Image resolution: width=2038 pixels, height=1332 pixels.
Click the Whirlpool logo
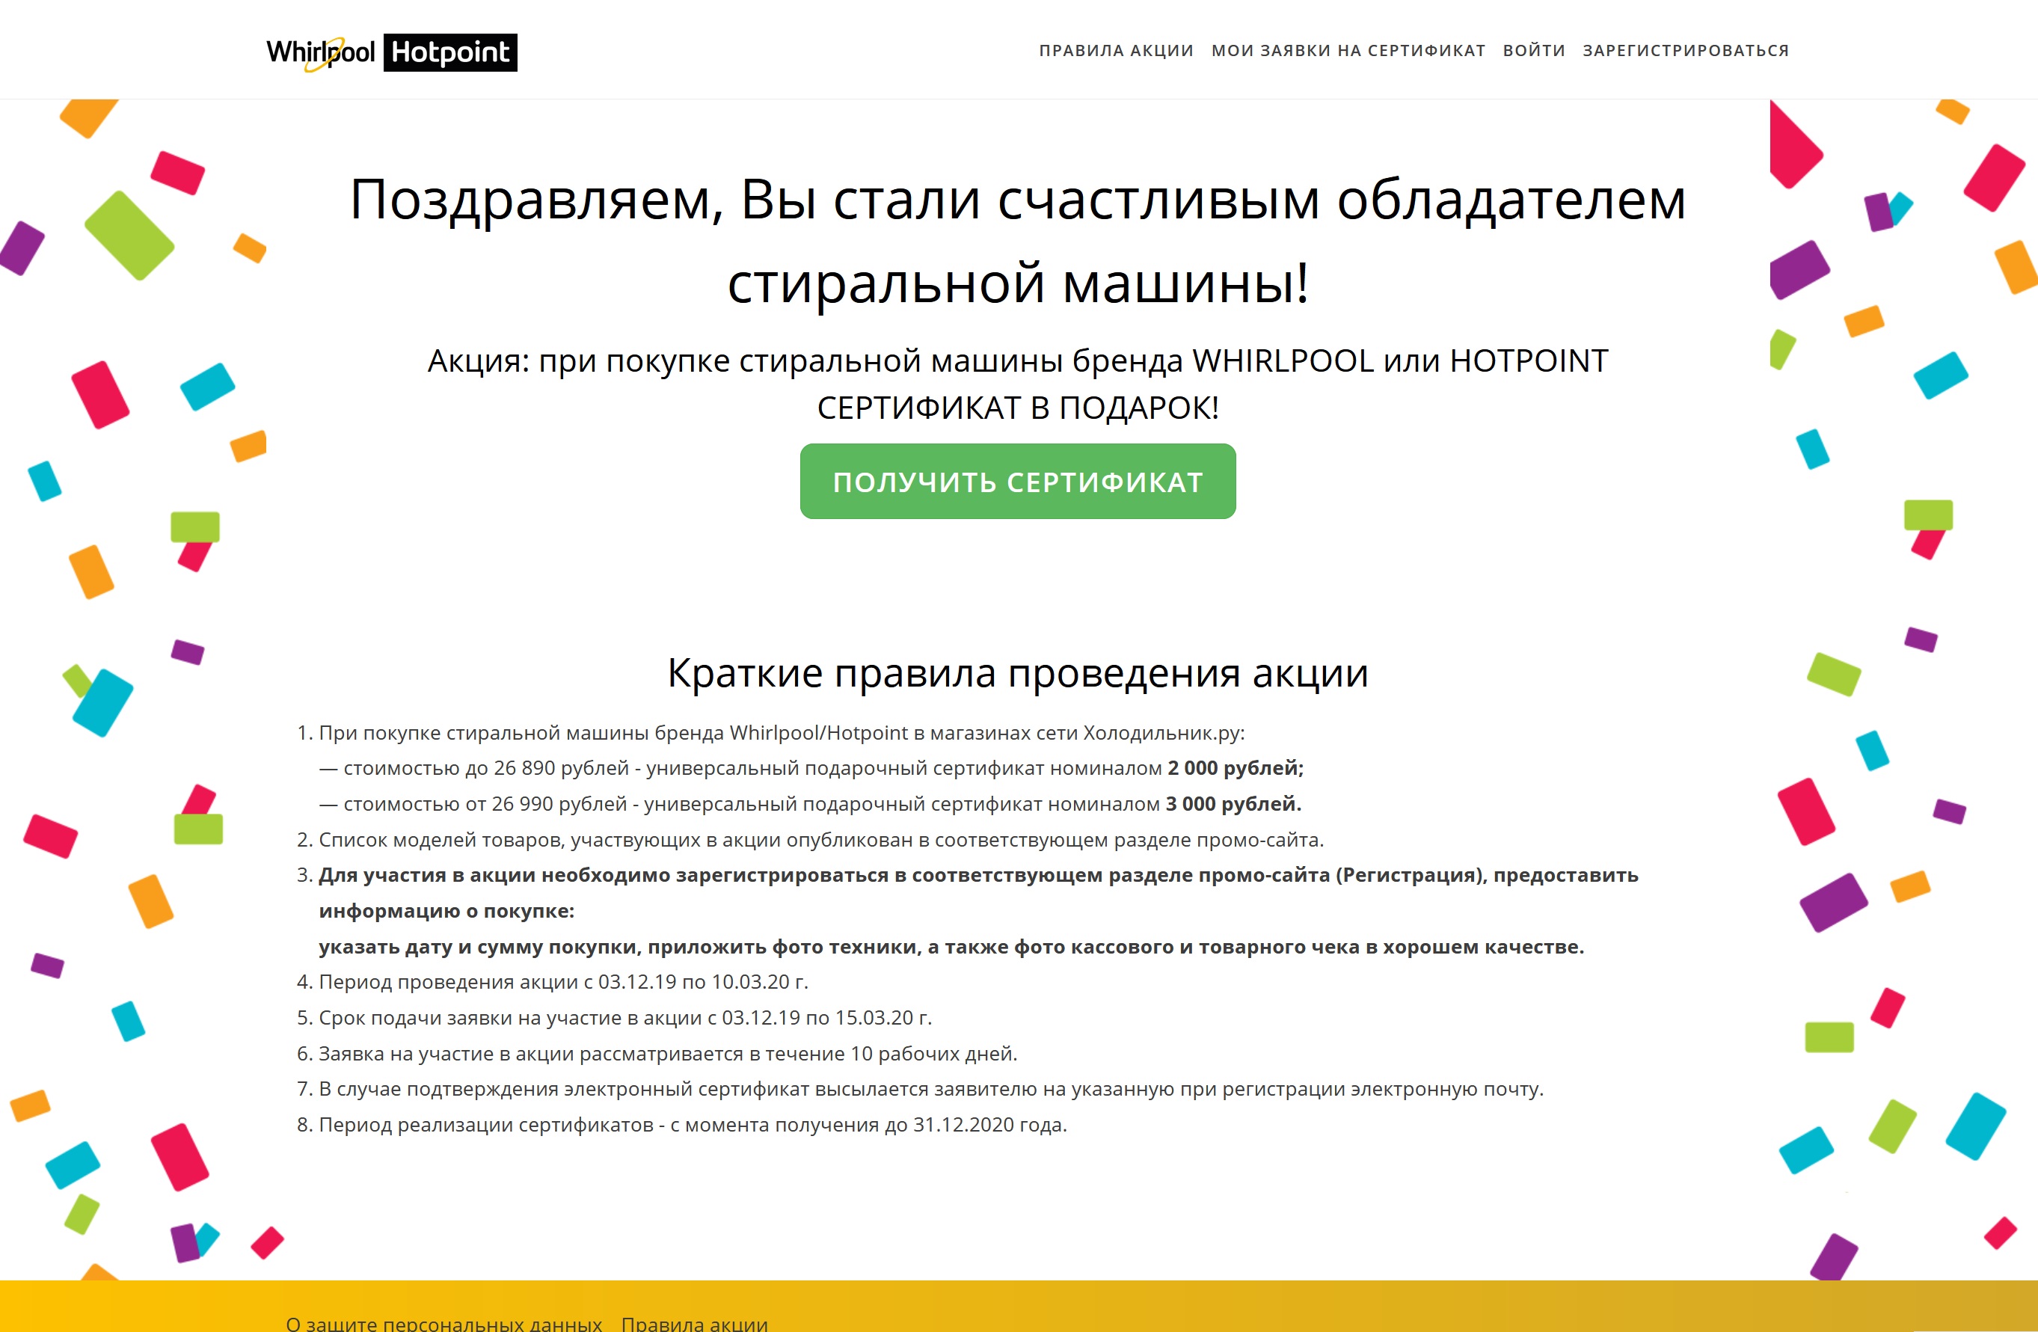pos(320,53)
